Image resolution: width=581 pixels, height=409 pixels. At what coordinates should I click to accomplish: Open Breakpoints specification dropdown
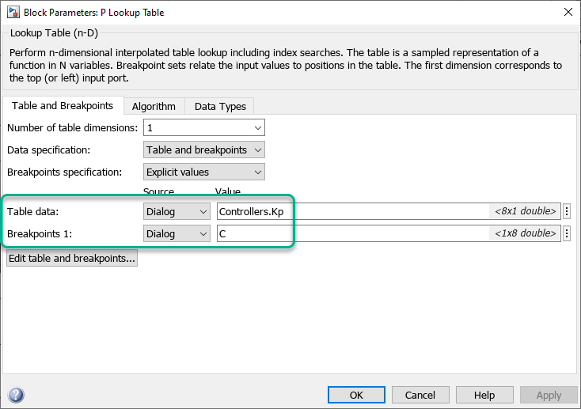[204, 172]
